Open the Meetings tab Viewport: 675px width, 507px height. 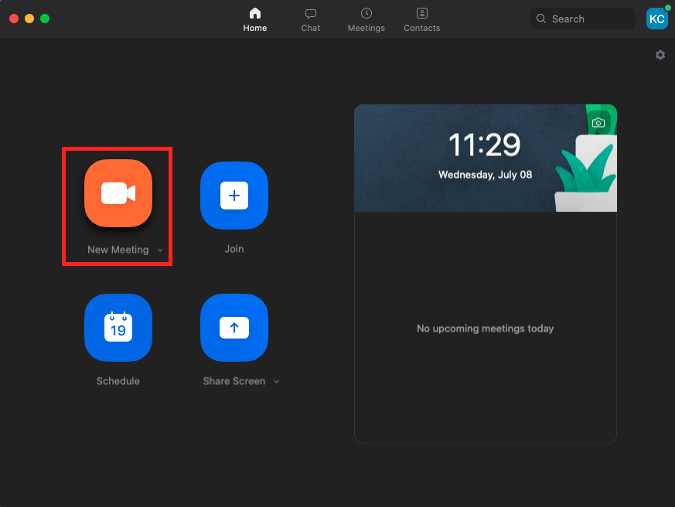coord(366,20)
